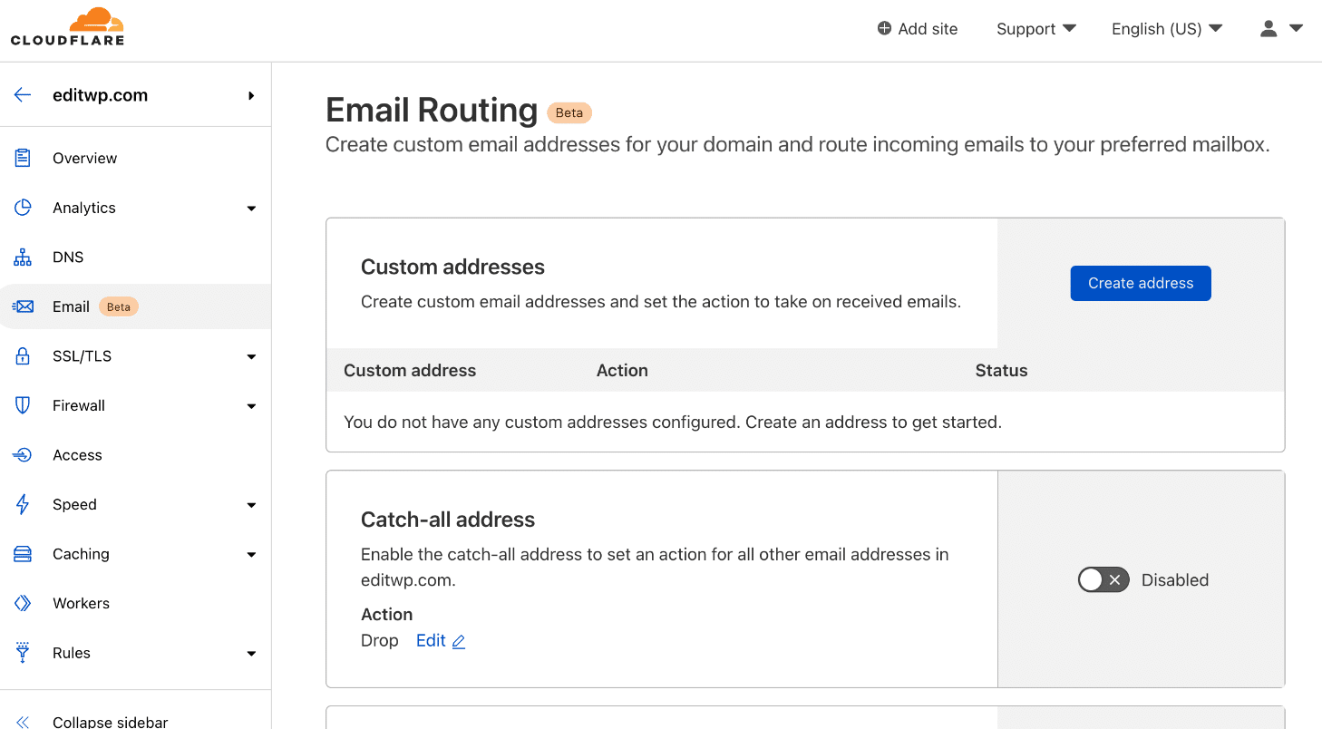
Task: Open the Overview clipboard icon
Action: coord(23,158)
